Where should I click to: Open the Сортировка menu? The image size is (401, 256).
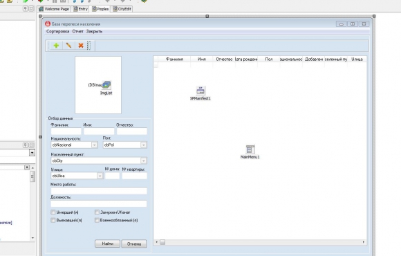click(x=58, y=31)
